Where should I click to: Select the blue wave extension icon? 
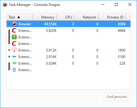[x=14, y=57]
